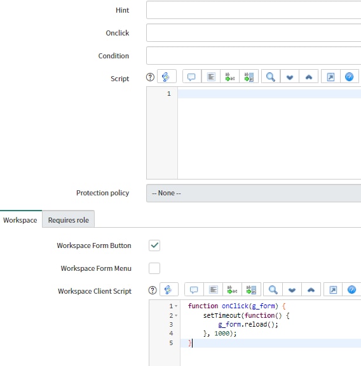Image resolution: width=361 pixels, height=366 pixels.
Task: Click the 'setTimeout(function() {' code line
Action: (246, 316)
